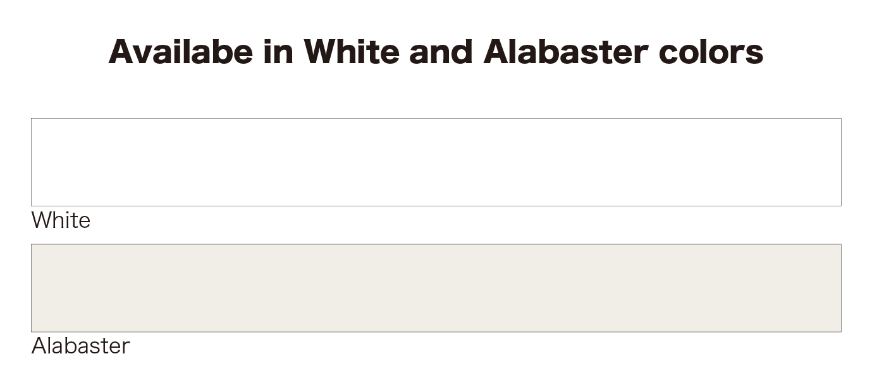This screenshot has height=373, width=872.
Task: Click the word 'Availabe' in the heading
Action: tap(180, 52)
